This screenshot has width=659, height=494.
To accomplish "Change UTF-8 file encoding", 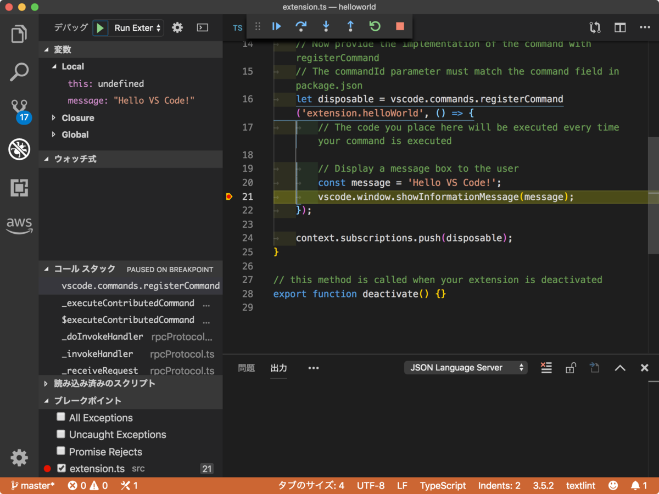I will point(371,486).
